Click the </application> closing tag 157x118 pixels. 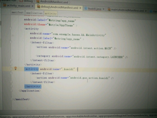[30, 91]
